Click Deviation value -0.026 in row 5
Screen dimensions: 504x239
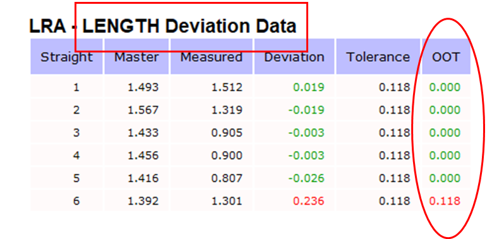pyautogui.click(x=306, y=178)
